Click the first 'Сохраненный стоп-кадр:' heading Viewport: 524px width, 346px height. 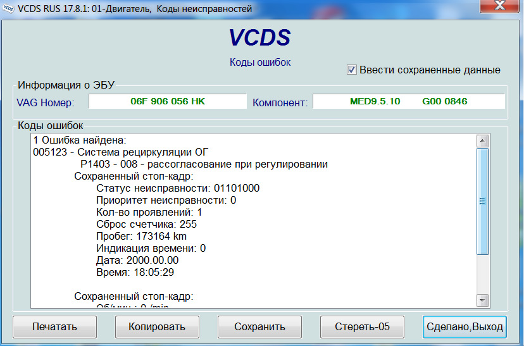point(134,176)
